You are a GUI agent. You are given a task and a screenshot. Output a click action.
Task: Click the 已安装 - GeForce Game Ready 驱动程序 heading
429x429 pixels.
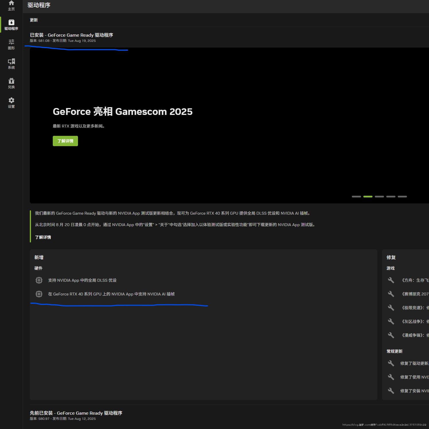coord(71,35)
